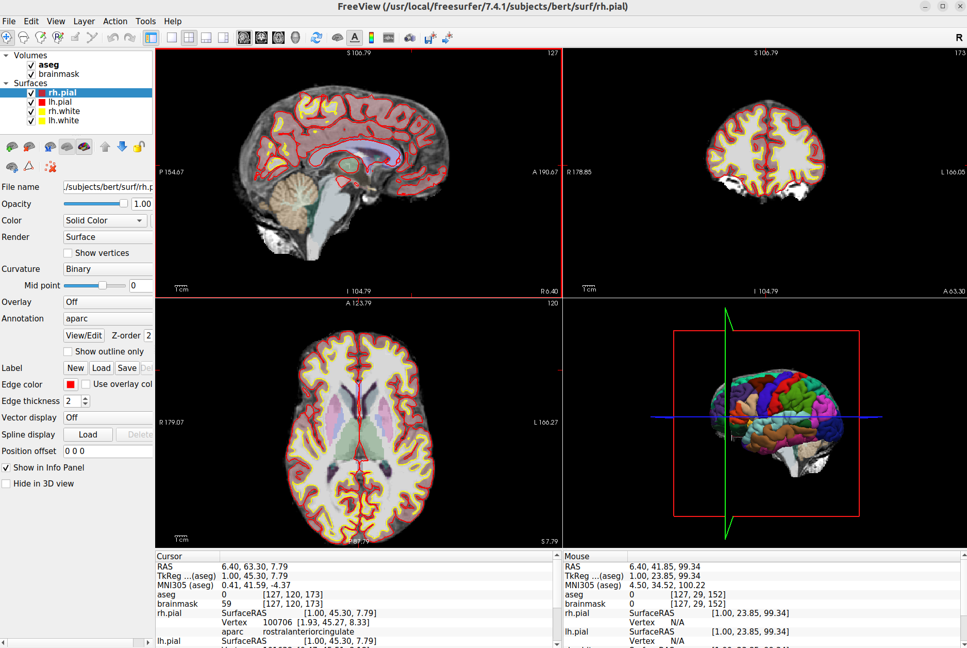Screen dimensions: 967x648
Task: Click View/Edit for the annotation
Action: tap(84, 335)
